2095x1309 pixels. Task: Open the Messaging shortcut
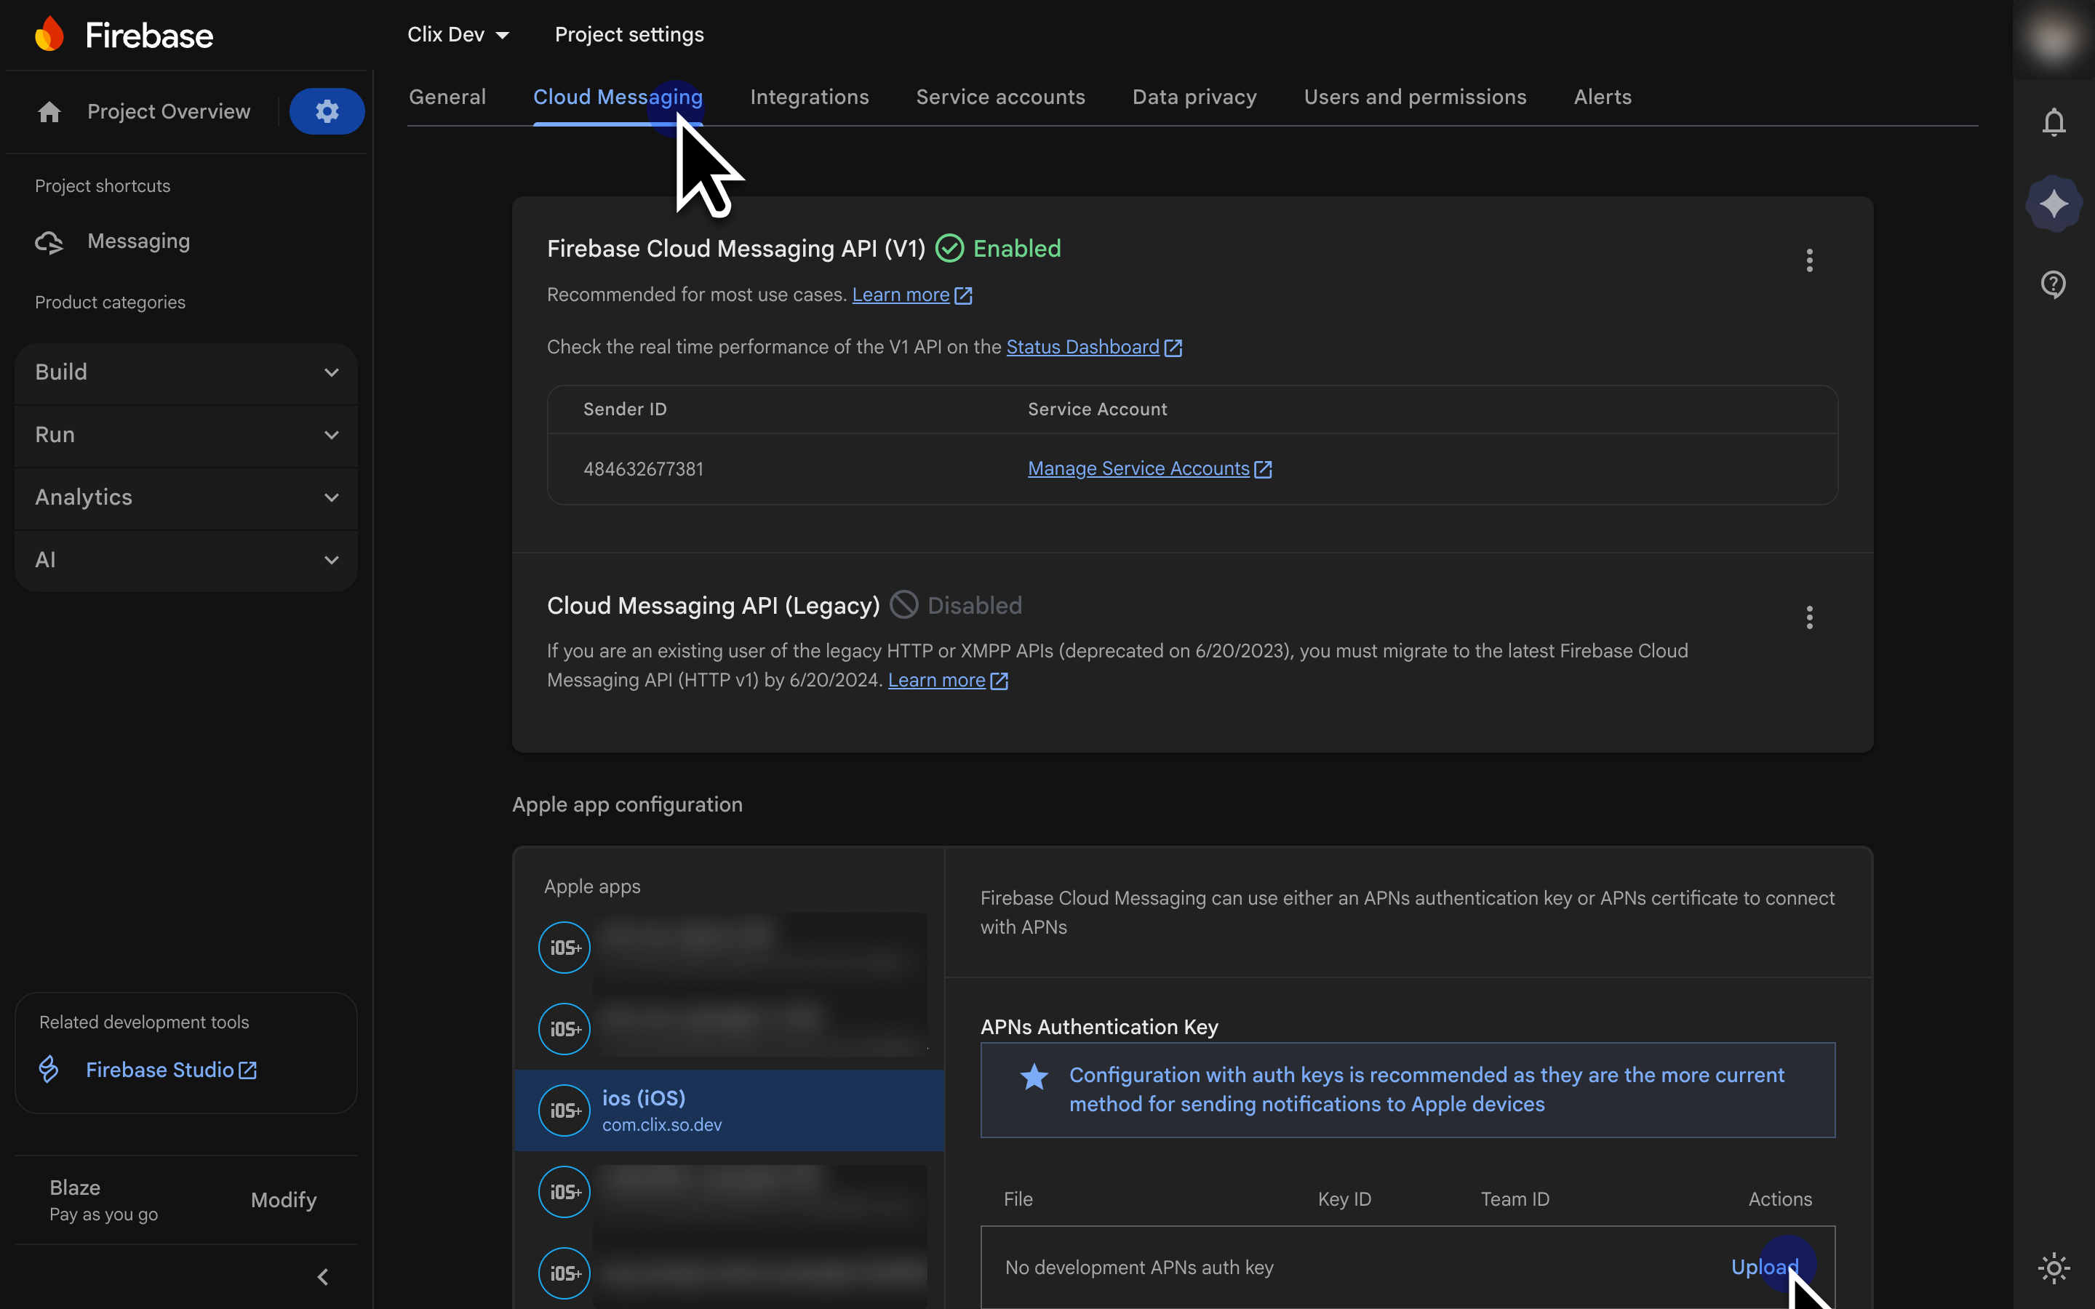click(x=138, y=241)
